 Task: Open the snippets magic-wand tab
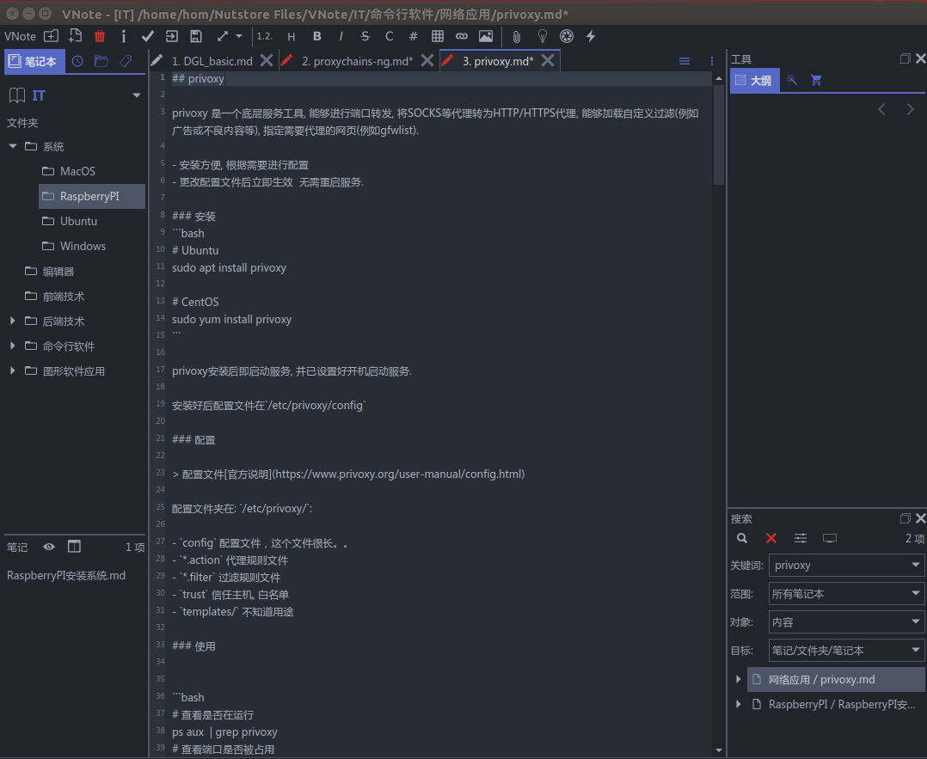click(x=792, y=80)
